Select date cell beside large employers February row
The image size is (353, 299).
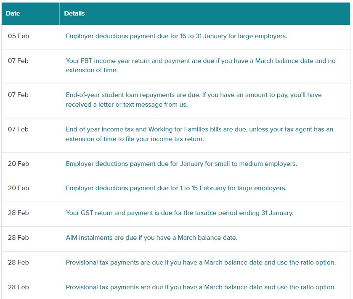click(x=19, y=188)
